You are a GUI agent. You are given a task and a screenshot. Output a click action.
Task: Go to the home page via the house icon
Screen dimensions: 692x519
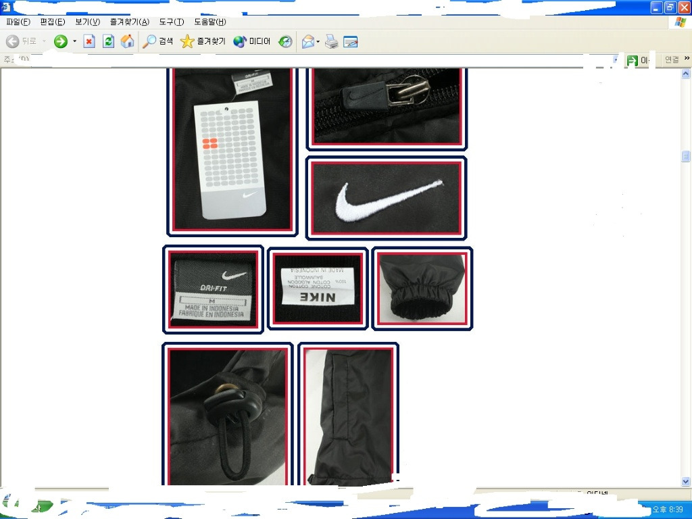(128, 41)
